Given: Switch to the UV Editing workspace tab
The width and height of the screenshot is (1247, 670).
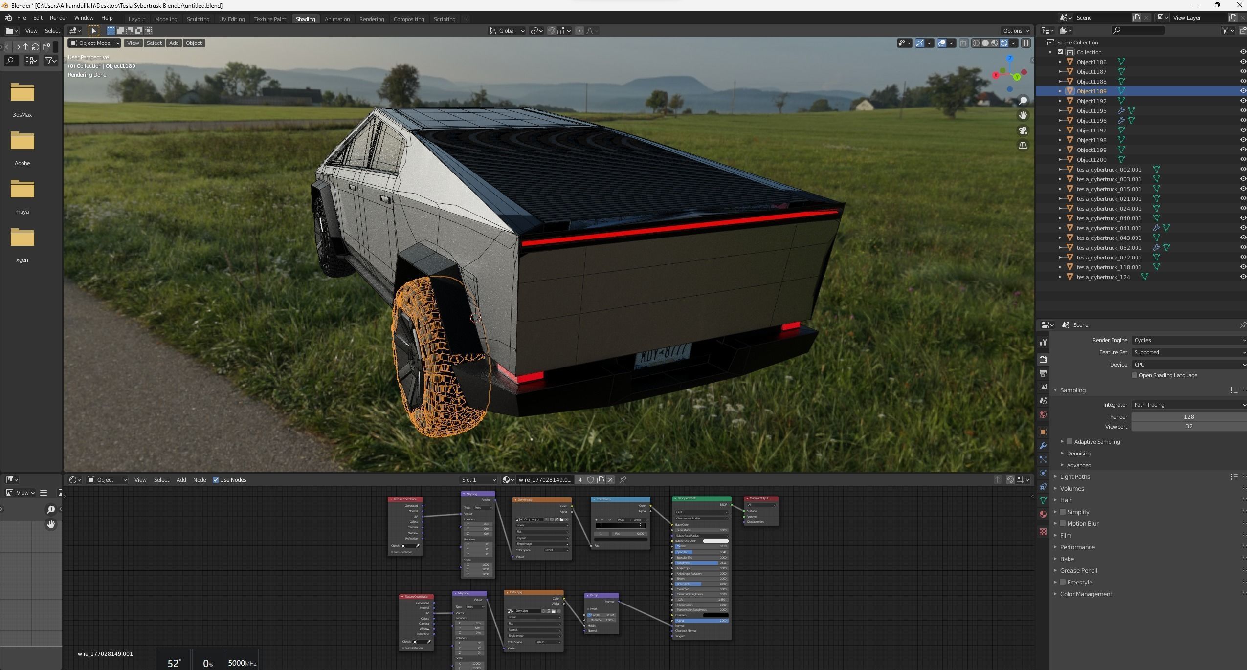Looking at the screenshot, I should (x=231, y=19).
